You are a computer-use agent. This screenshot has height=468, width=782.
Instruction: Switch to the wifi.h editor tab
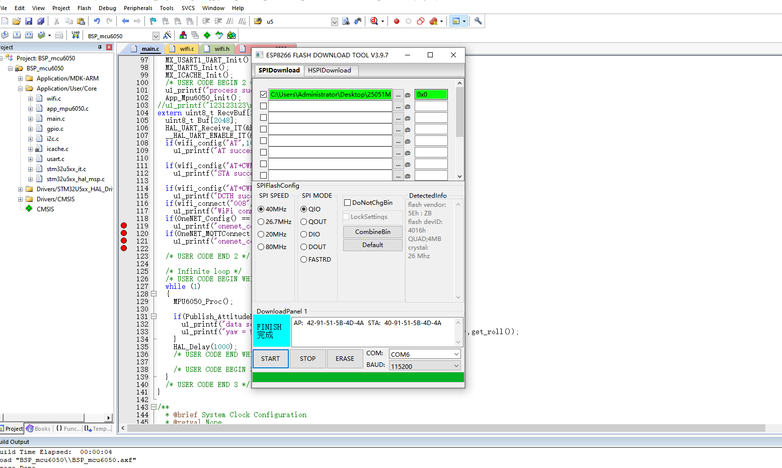coord(217,49)
